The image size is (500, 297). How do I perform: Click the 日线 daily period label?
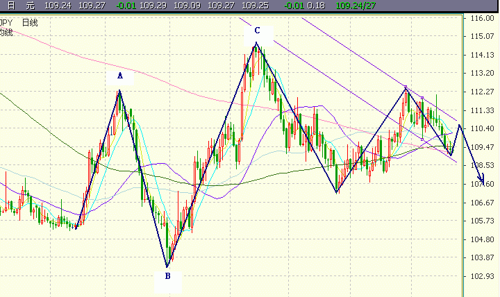tap(30, 23)
